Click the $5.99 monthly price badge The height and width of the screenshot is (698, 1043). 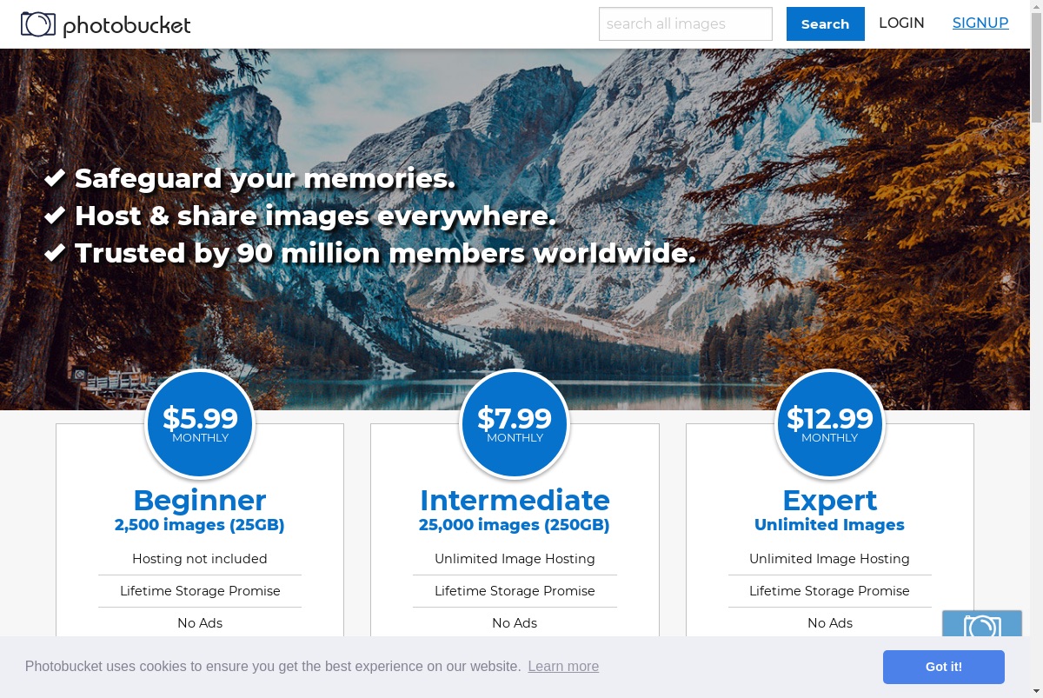200,424
